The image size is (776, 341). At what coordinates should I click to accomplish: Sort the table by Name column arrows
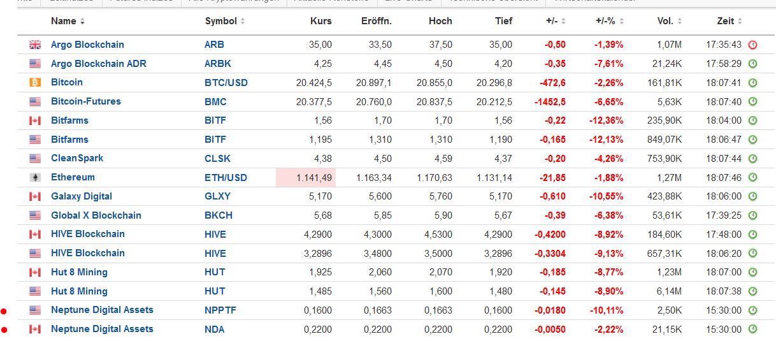click(x=82, y=22)
